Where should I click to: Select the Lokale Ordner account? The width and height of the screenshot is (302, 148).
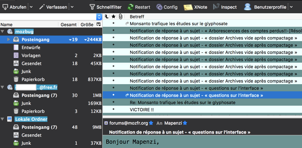[x=31, y=119]
